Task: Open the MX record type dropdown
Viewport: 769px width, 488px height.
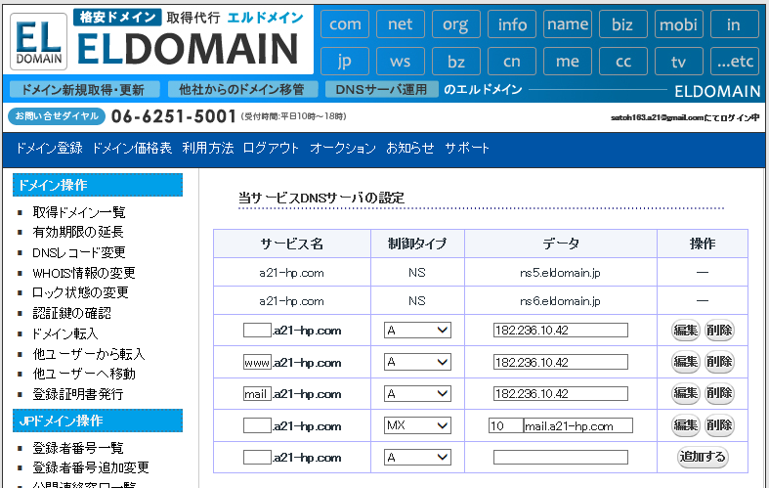Action: (x=417, y=425)
